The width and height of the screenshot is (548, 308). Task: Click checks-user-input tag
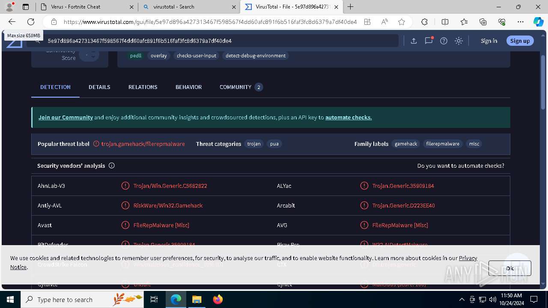197,56
